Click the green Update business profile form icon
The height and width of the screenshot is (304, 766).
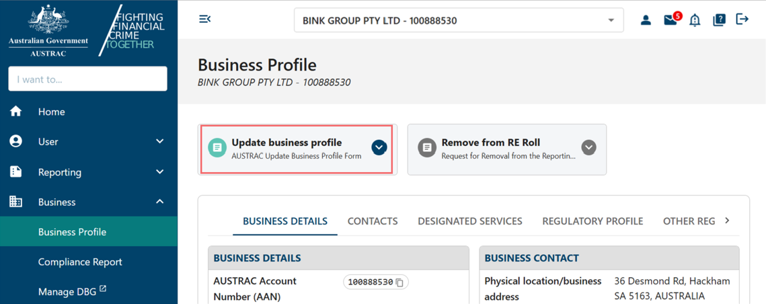click(x=217, y=147)
